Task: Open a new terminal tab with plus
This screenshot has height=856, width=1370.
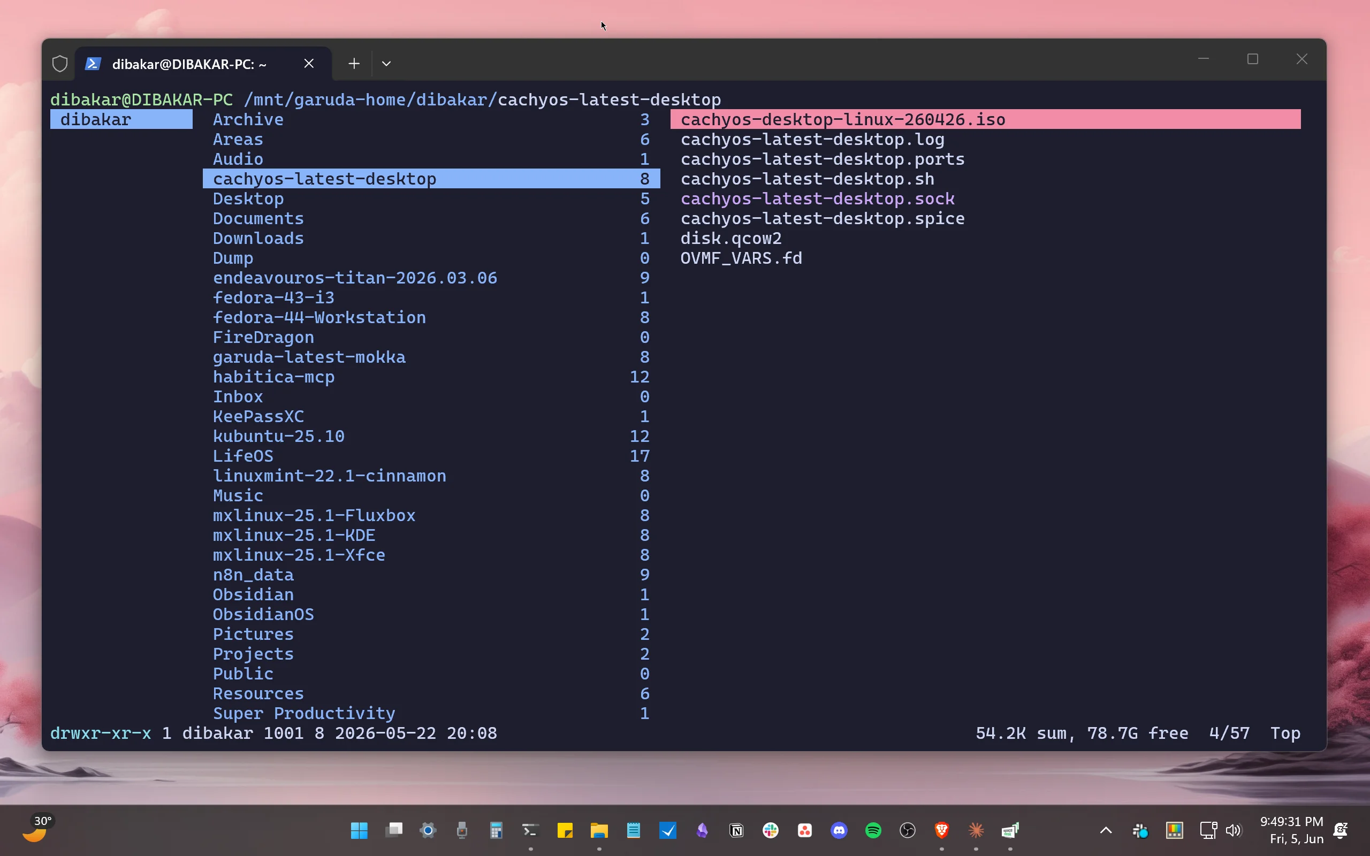Action: (354, 64)
